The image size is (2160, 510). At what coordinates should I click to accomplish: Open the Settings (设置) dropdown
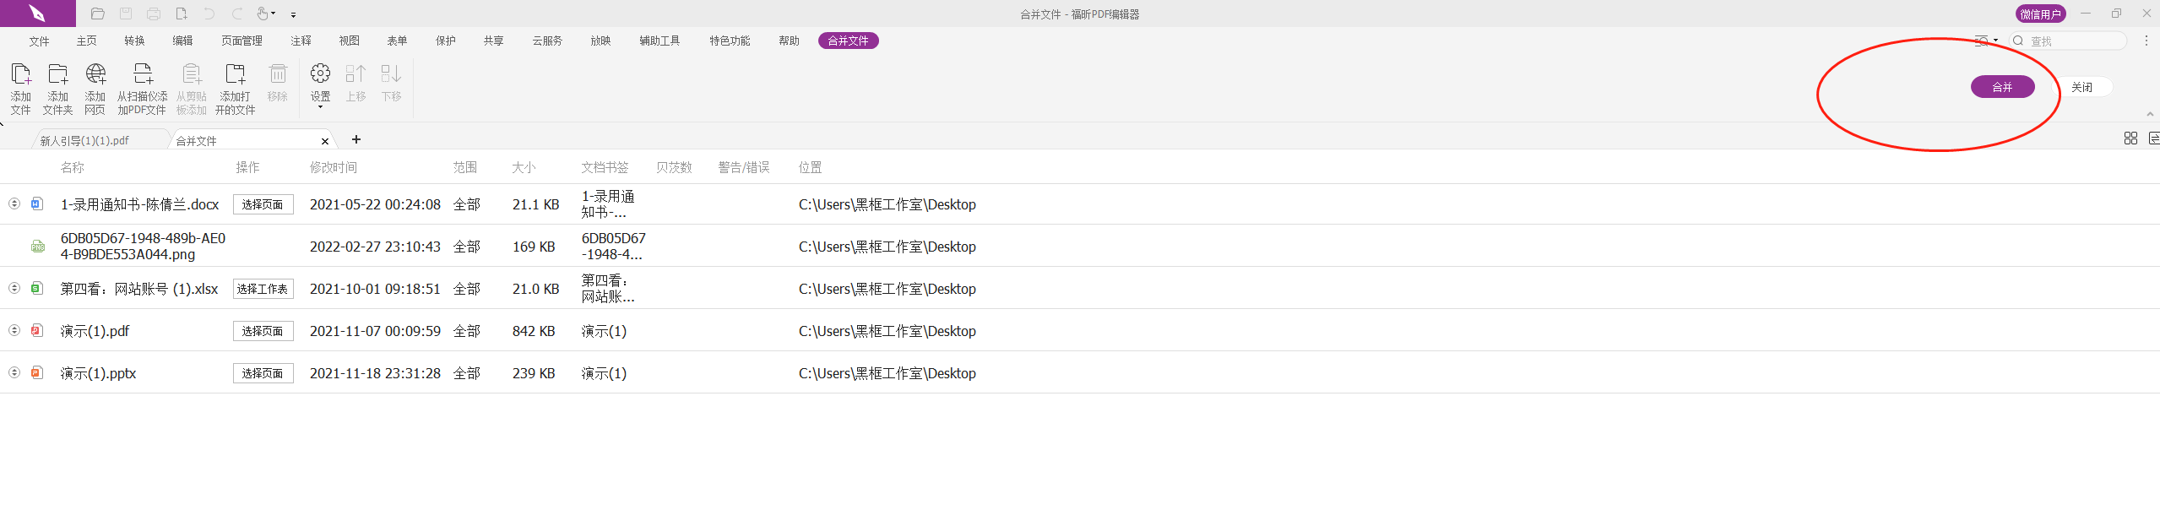click(320, 86)
